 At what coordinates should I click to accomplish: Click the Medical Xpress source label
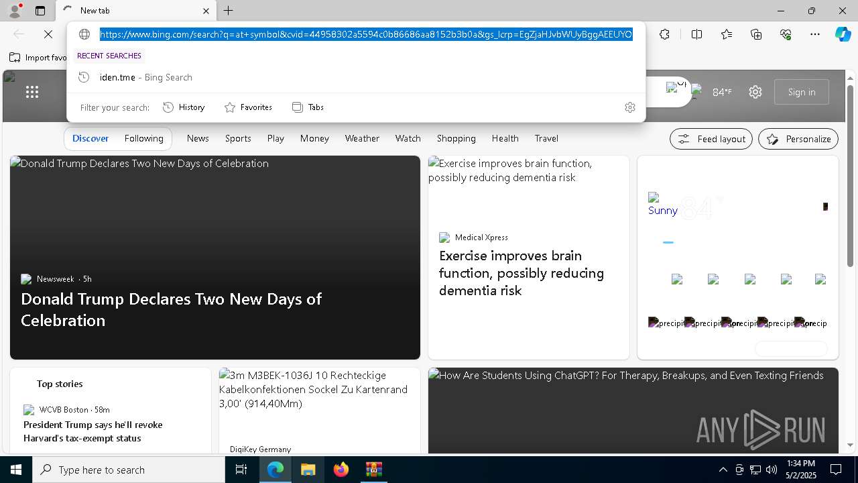coord(481,237)
